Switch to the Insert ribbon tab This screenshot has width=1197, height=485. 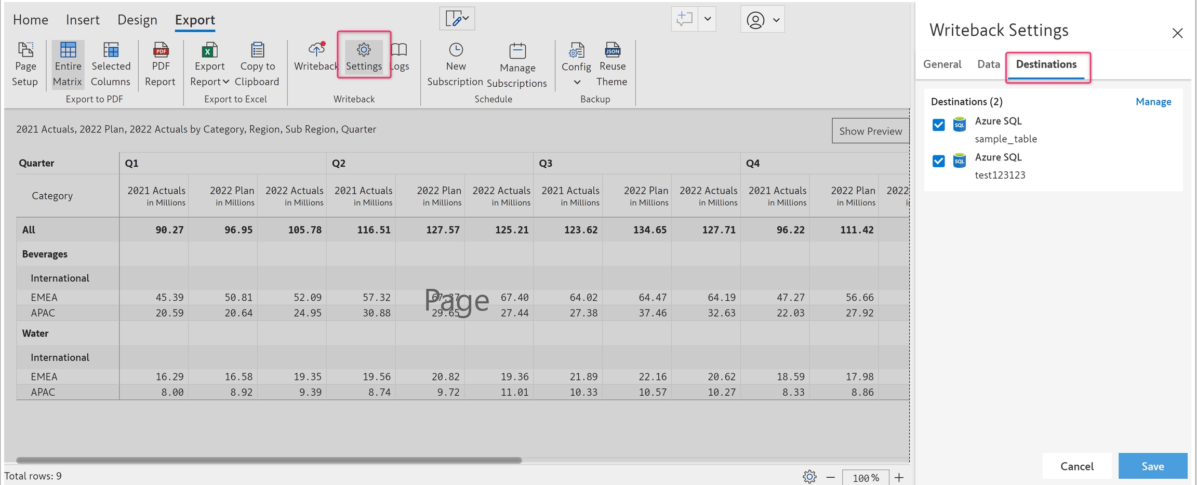tap(83, 20)
